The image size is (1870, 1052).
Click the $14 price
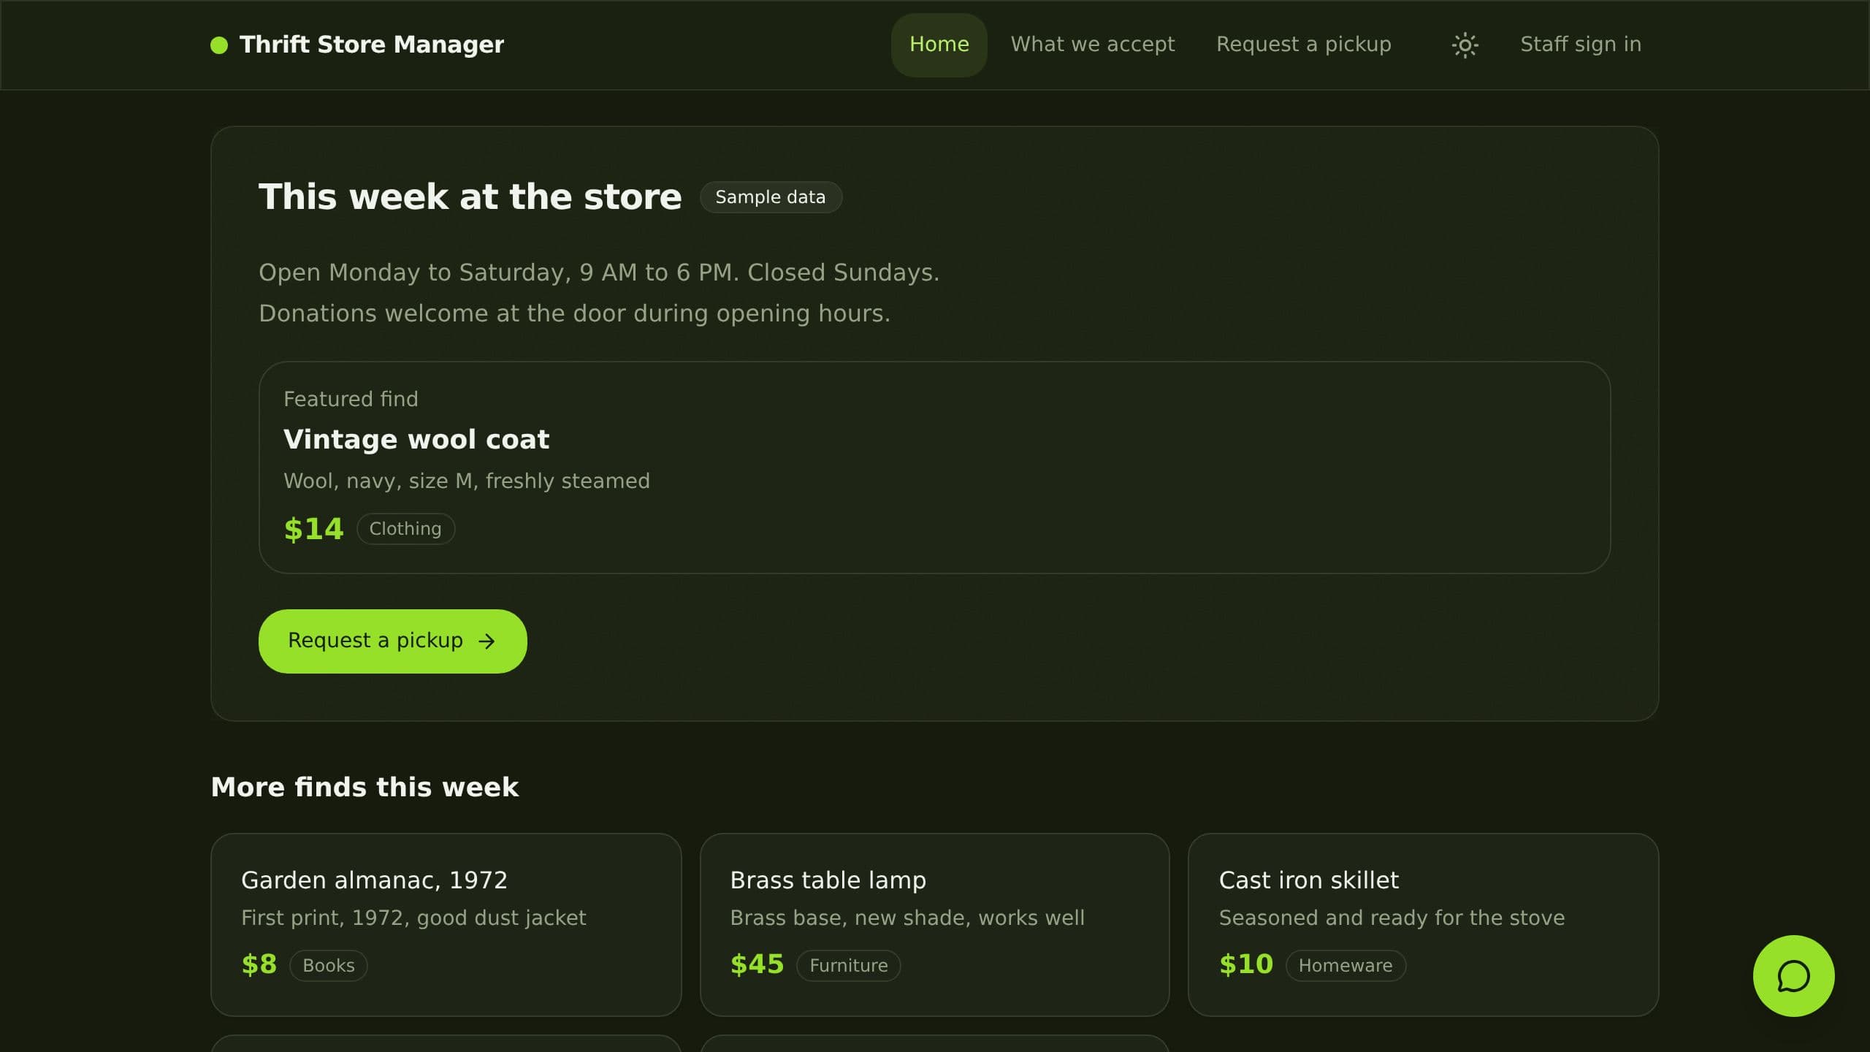(x=313, y=529)
